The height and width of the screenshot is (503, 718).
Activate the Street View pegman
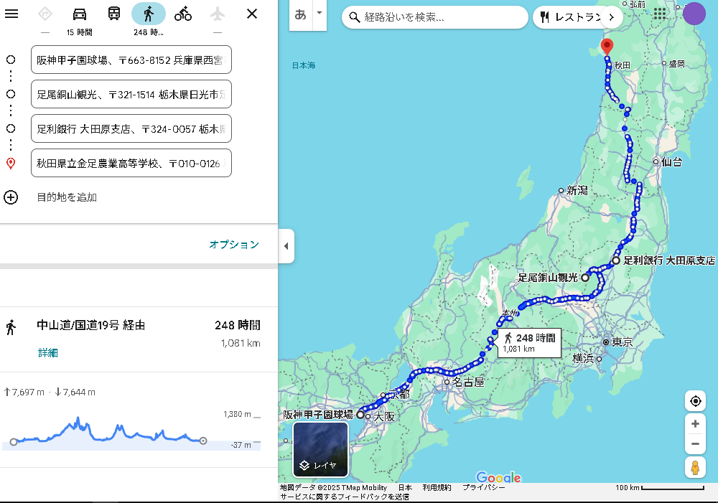[x=695, y=468]
